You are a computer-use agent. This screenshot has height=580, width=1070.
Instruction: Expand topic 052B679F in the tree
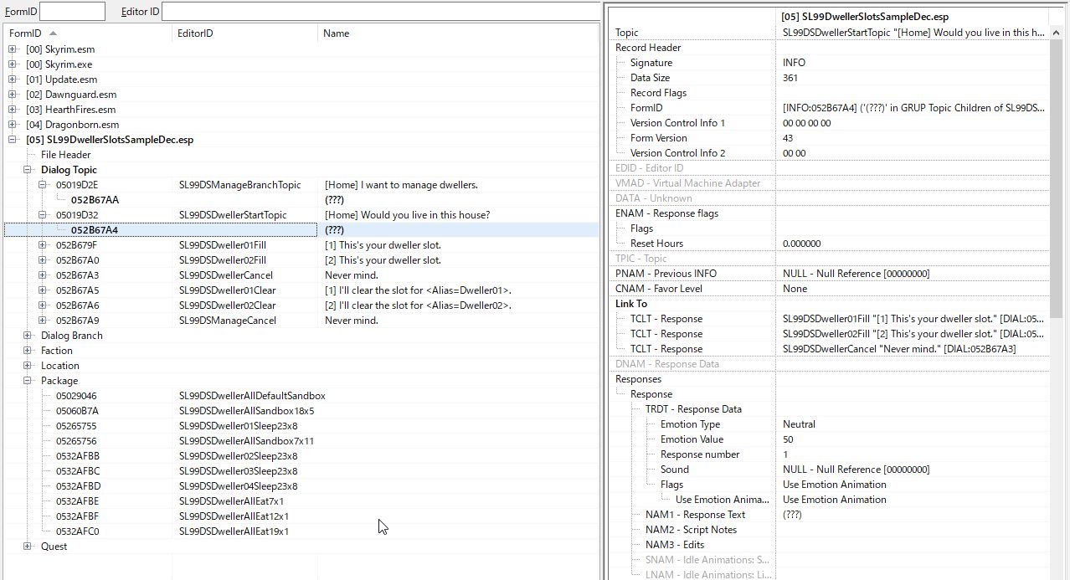click(43, 245)
